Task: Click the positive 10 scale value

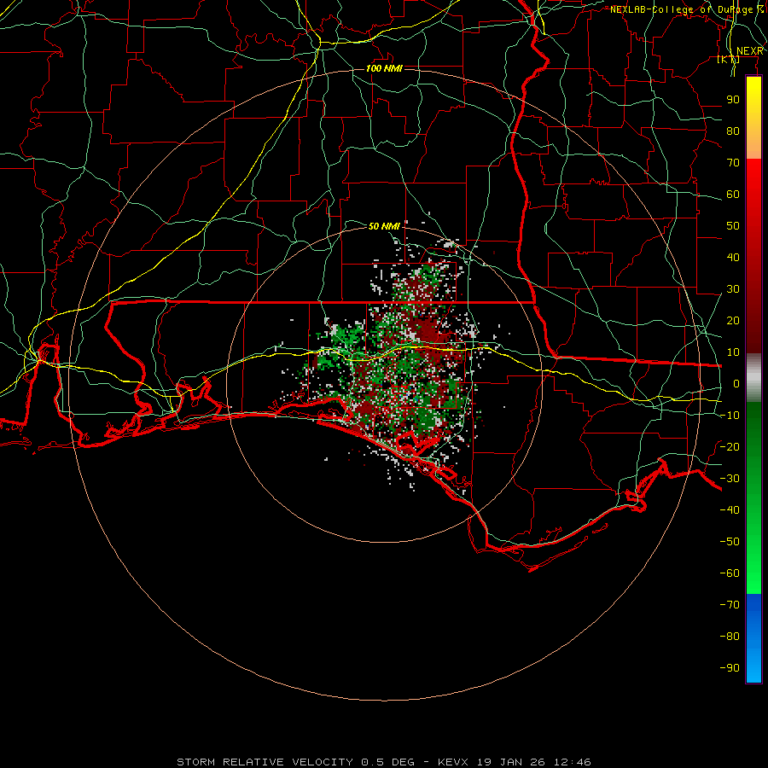Action: (x=733, y=352)
